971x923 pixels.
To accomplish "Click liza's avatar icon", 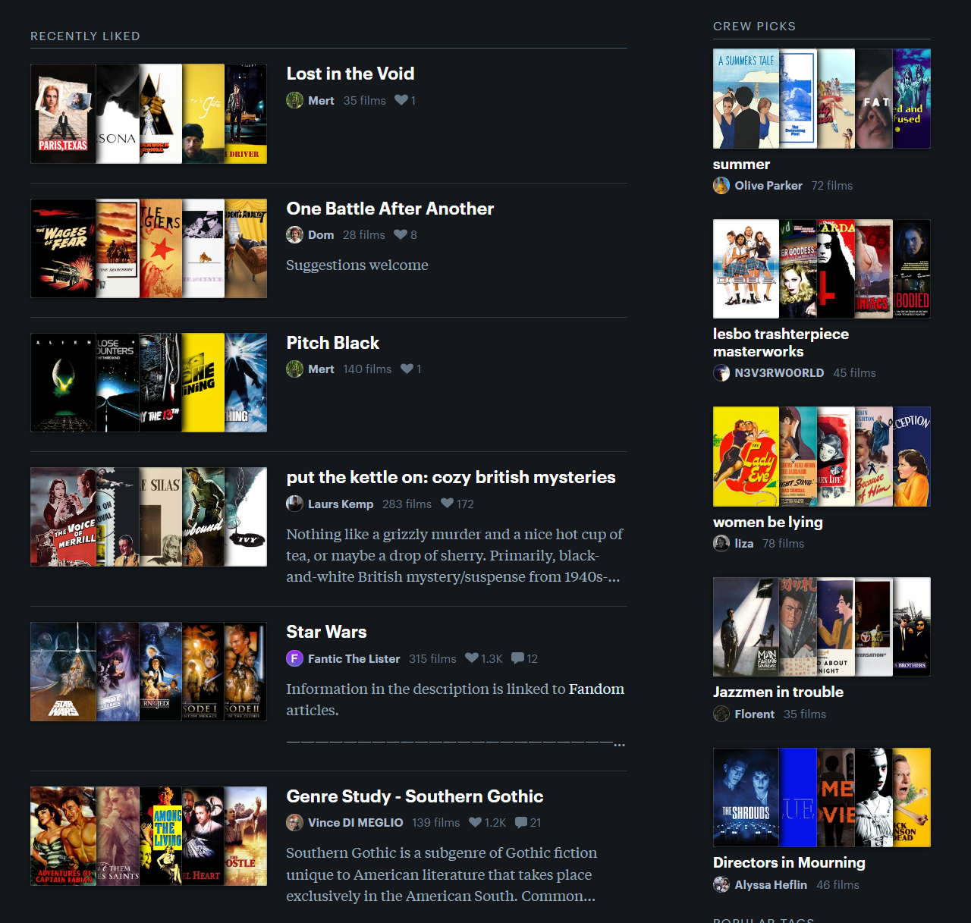I will [x=721, y=543].
